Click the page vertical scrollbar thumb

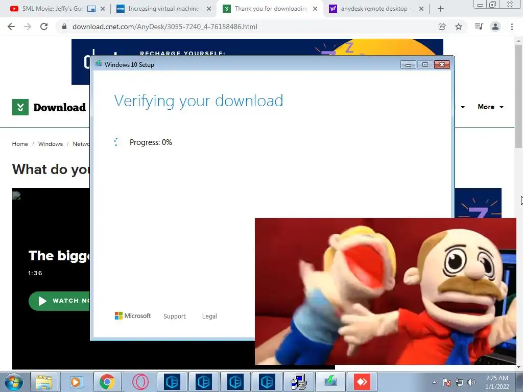pos(519,96)
